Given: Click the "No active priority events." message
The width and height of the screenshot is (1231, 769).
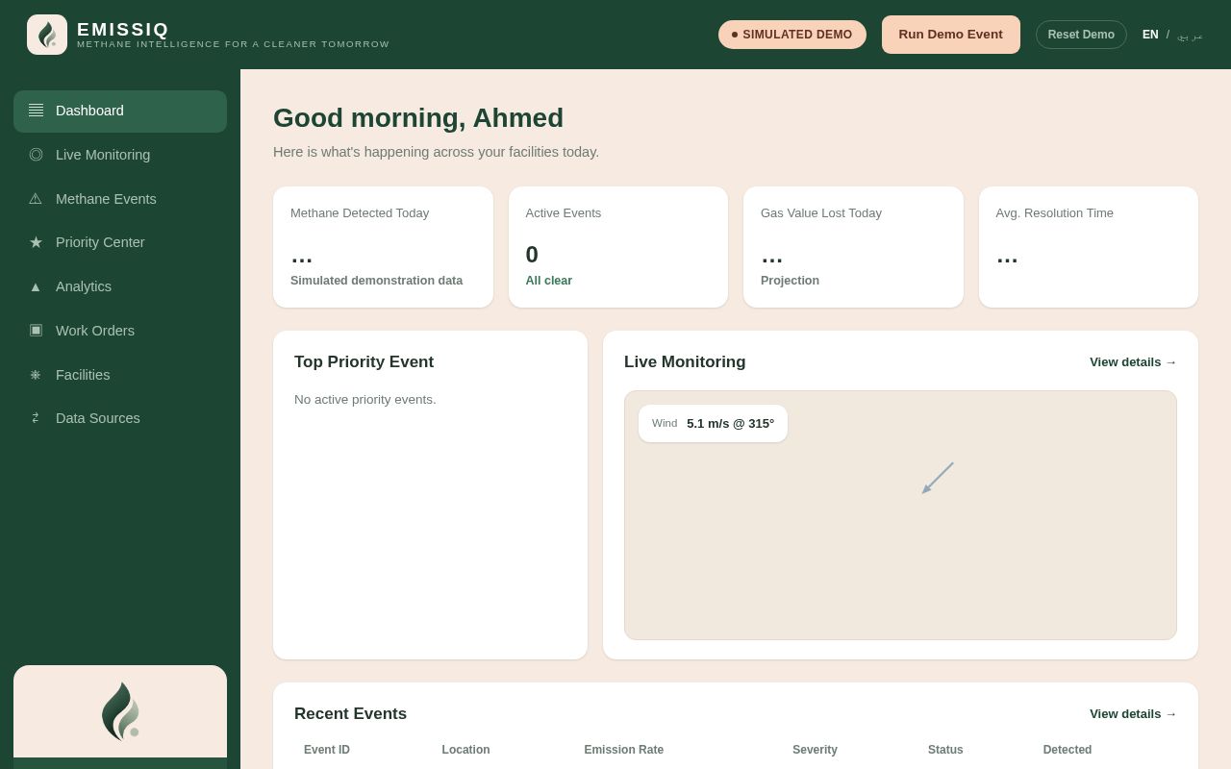Looking at the screenshot, I should pyautogui.click(x=365, y=400).
